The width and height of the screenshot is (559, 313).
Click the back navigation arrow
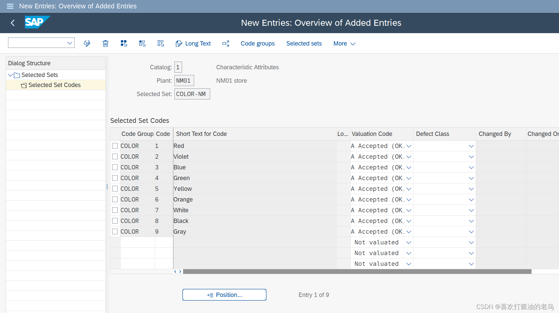coord(12,23)
